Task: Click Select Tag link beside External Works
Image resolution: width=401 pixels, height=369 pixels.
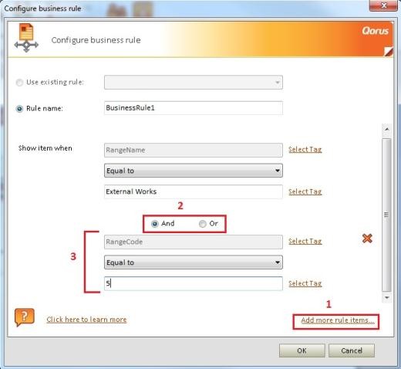Action: point(305,191)
